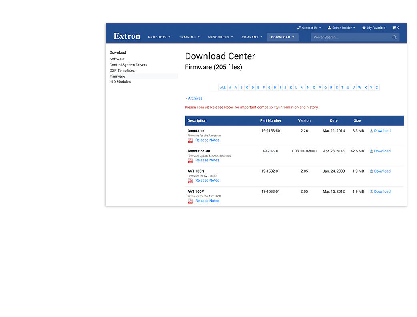Download the AVT 100P firmware

tap(382, 191)
